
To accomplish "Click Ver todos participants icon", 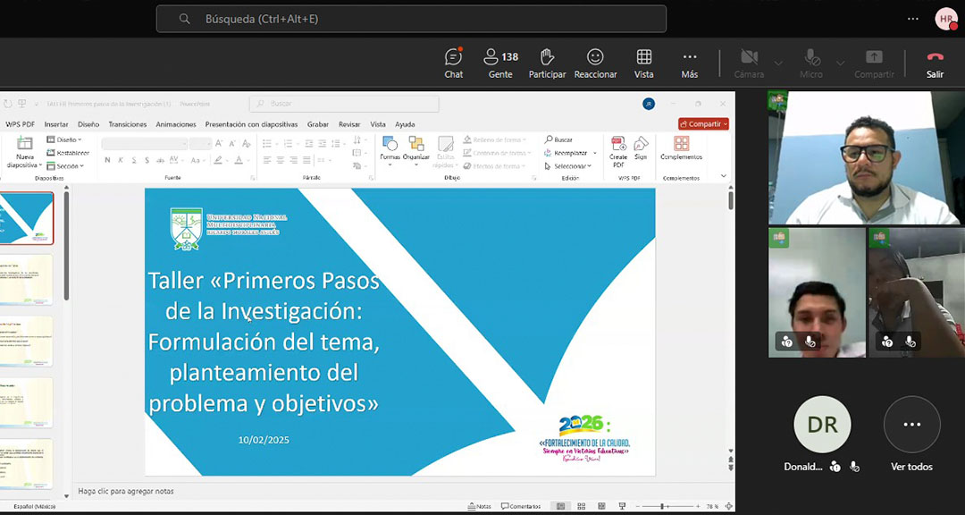I will pyautogui.click(x=911, y=425).
